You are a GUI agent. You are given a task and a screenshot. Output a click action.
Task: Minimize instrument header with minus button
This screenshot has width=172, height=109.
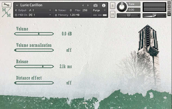point(169,7)
